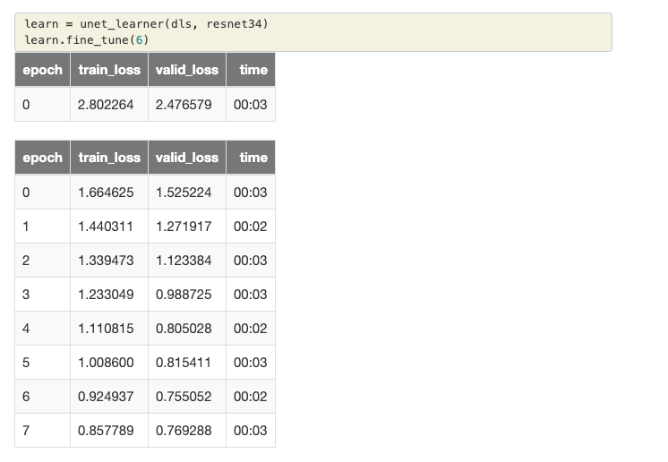Click the 'train_loss' header in the second table
The image size is (668, 462).
click(x=109, y=158)
